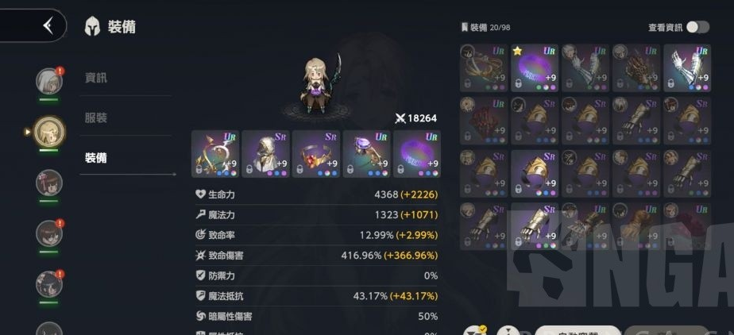Select the gray-haired character portrait with alert
Image resolution: width=734 pixels, height=335 pixels.
[49, 80]
